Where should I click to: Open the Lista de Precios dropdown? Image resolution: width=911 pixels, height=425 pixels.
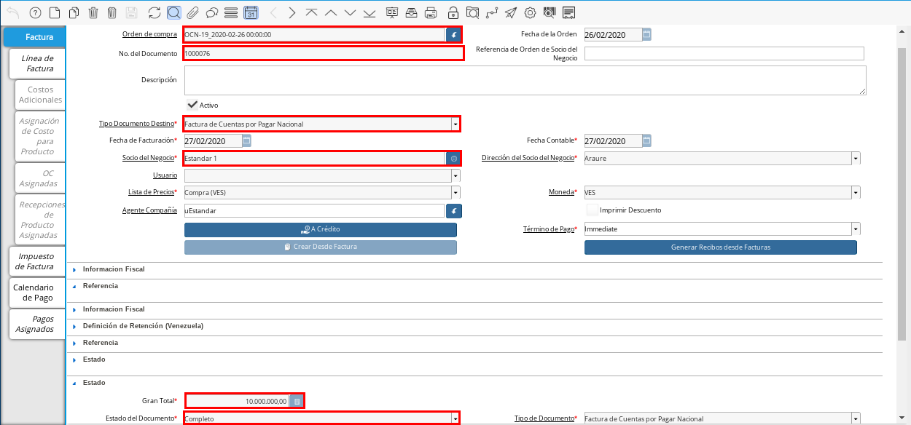click(x=455, y=193)
